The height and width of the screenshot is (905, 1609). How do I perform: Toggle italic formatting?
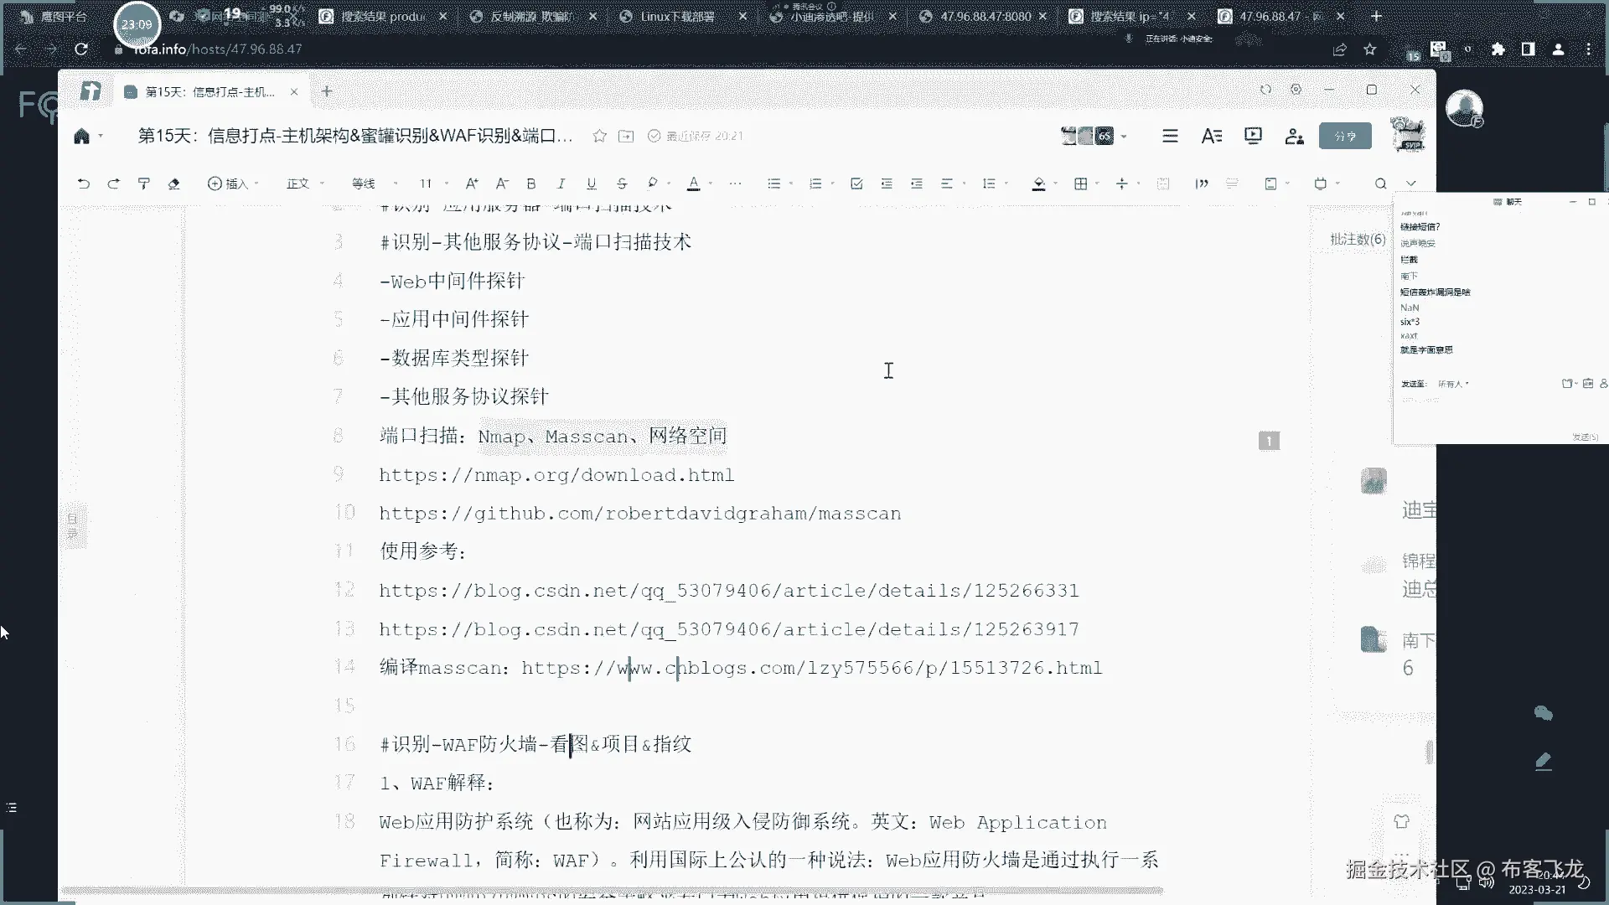561,184
